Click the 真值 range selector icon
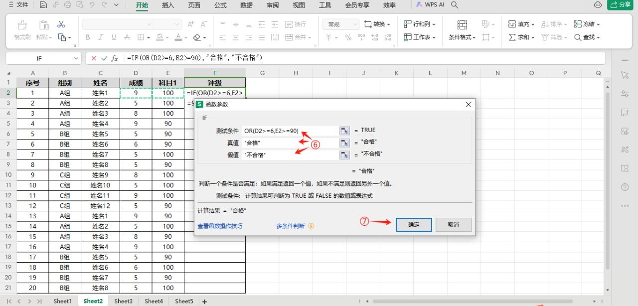Viewport: 638px width, 306px height. [x=344, y=143]
